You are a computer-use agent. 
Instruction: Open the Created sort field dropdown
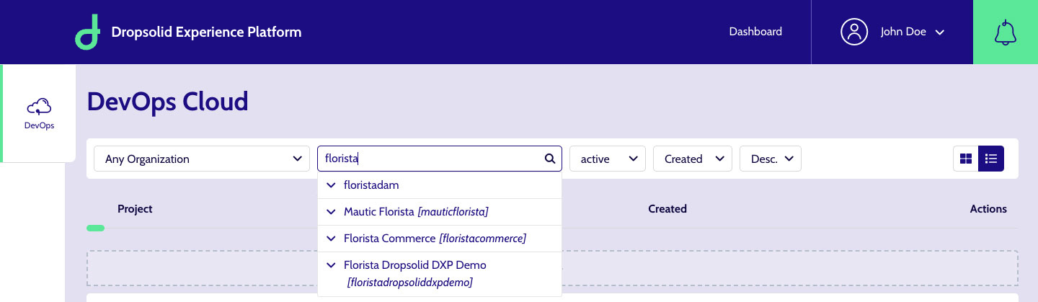click(x=692, y=159)
